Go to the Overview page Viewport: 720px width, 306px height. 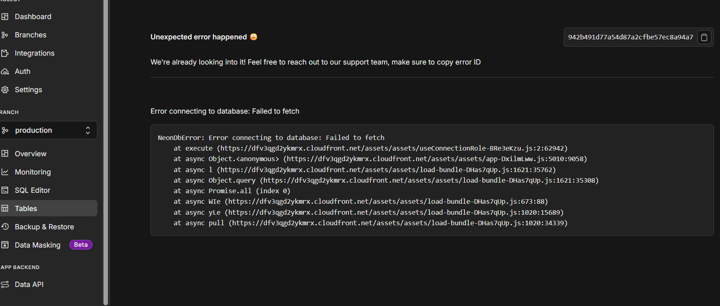click(x=30, y=154)
